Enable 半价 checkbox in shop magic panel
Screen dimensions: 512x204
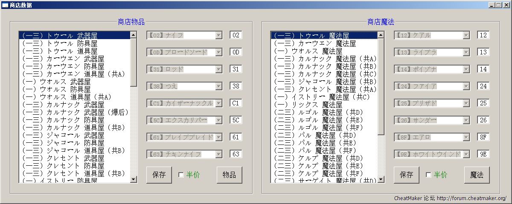pos(428,175)
